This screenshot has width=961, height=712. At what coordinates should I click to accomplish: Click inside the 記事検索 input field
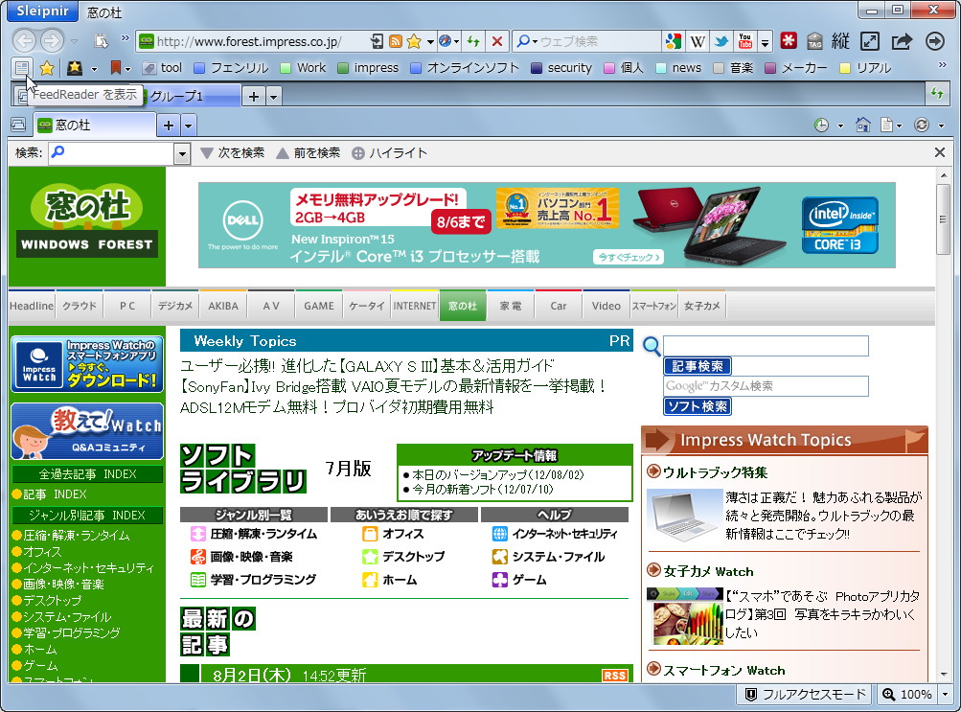point(767,346)
